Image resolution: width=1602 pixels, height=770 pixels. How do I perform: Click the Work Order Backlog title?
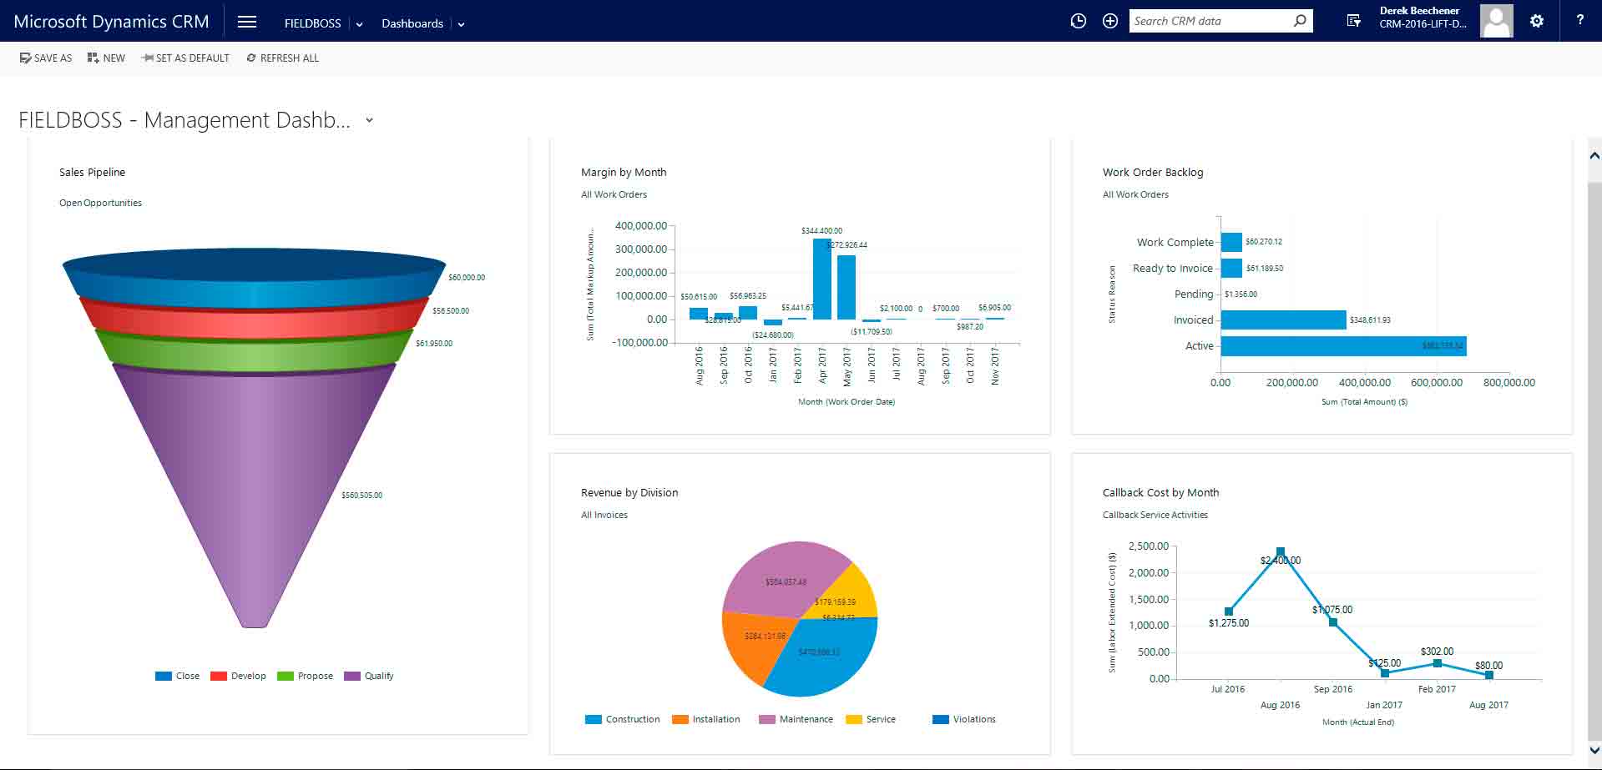click(1153, 173)
